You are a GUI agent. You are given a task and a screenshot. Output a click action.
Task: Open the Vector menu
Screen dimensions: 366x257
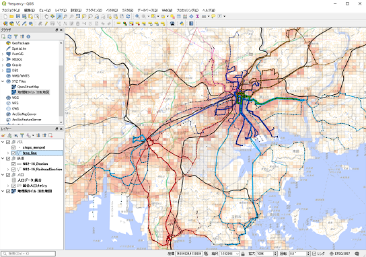point(112,10)
